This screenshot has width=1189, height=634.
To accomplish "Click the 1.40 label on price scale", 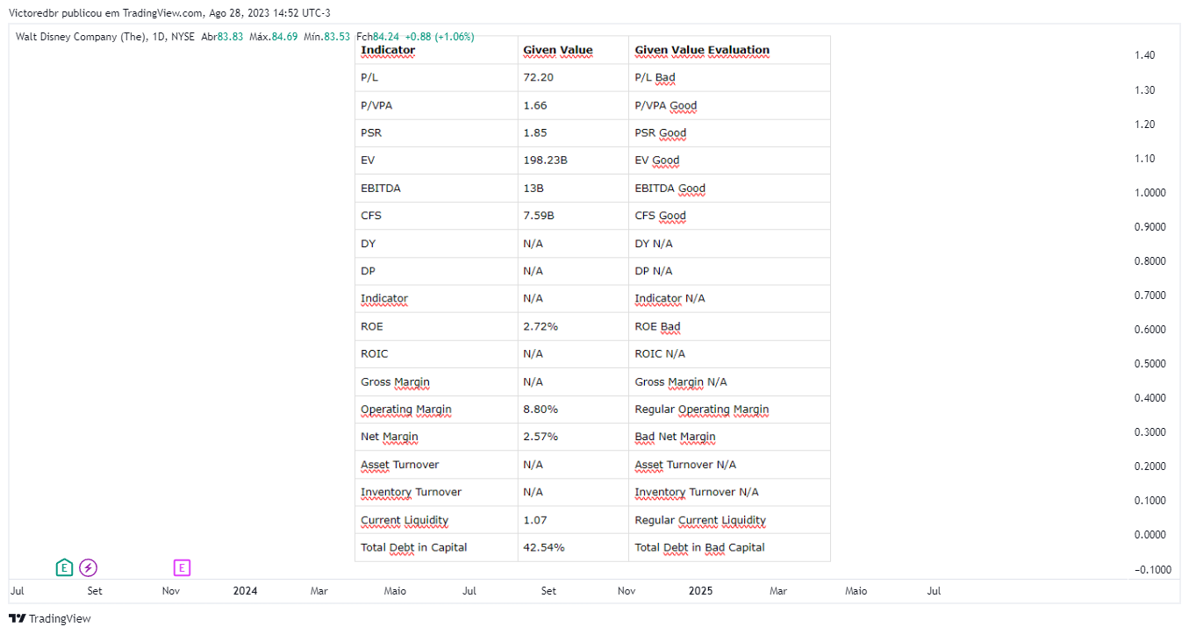I will [x=1144, y=55].
